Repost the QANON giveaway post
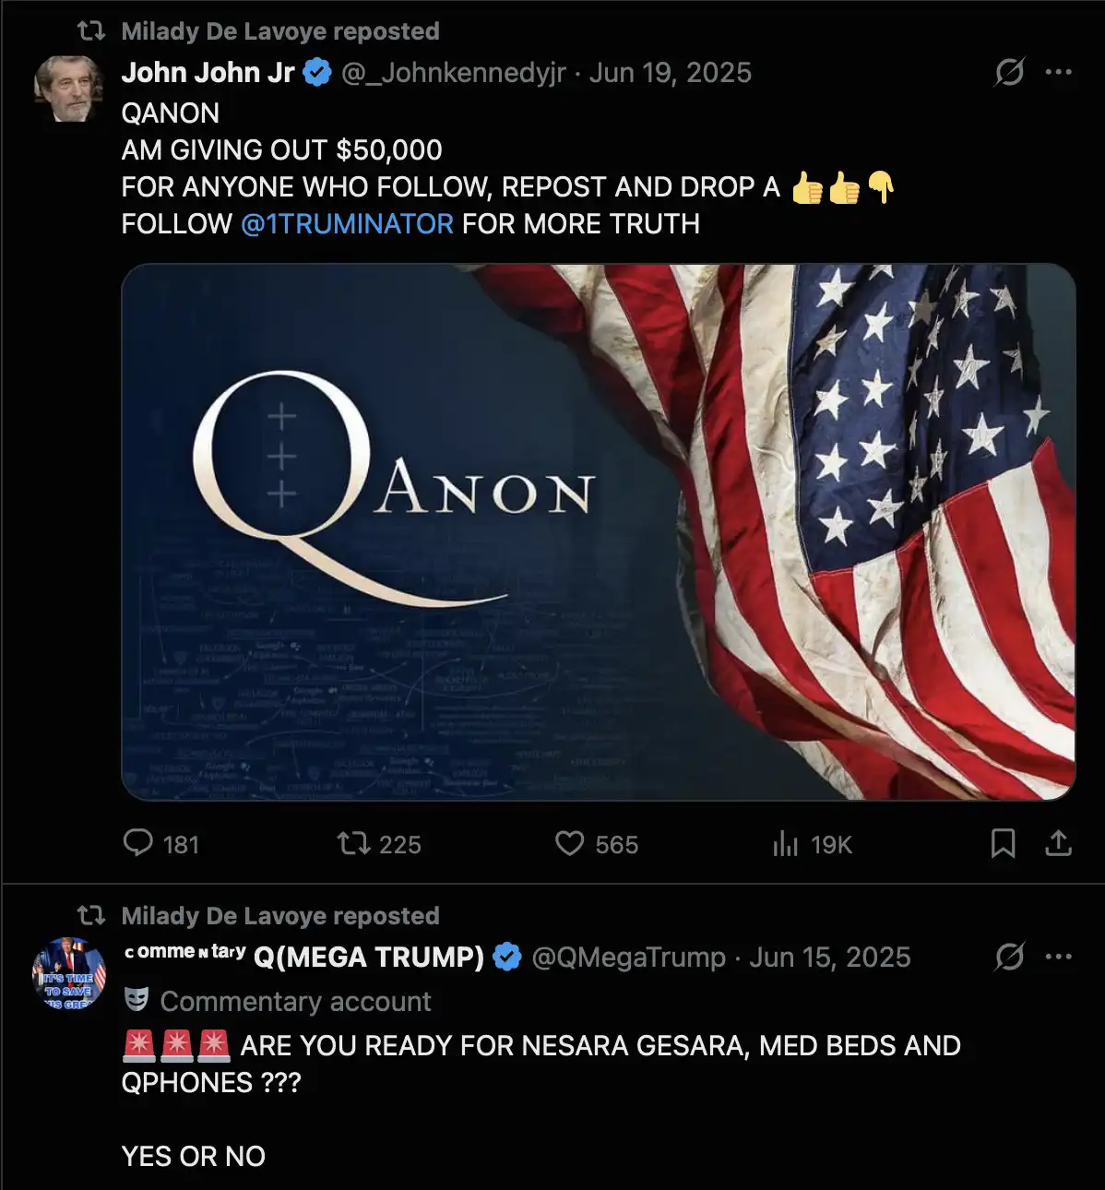Viewport: 1105px width, 1190px height. 353,843
